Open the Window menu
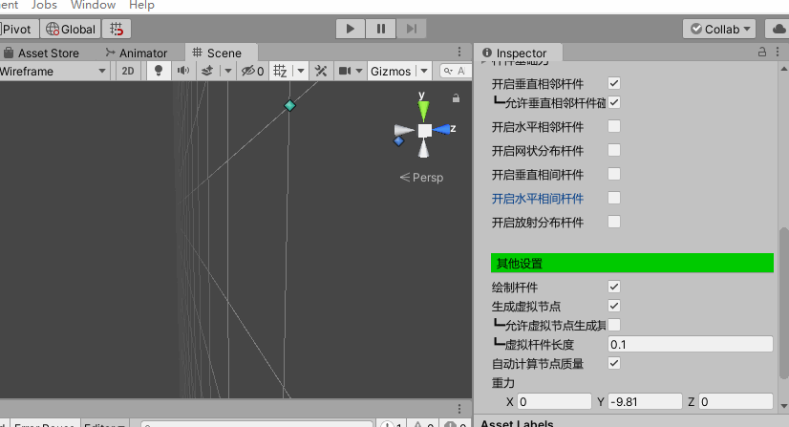 pos(93,5)
